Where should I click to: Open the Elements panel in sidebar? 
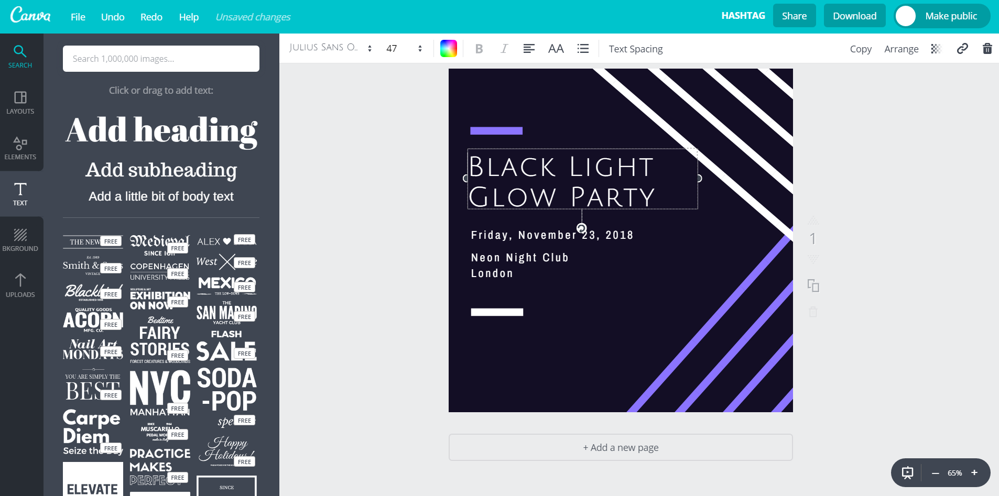pos(20,148)
